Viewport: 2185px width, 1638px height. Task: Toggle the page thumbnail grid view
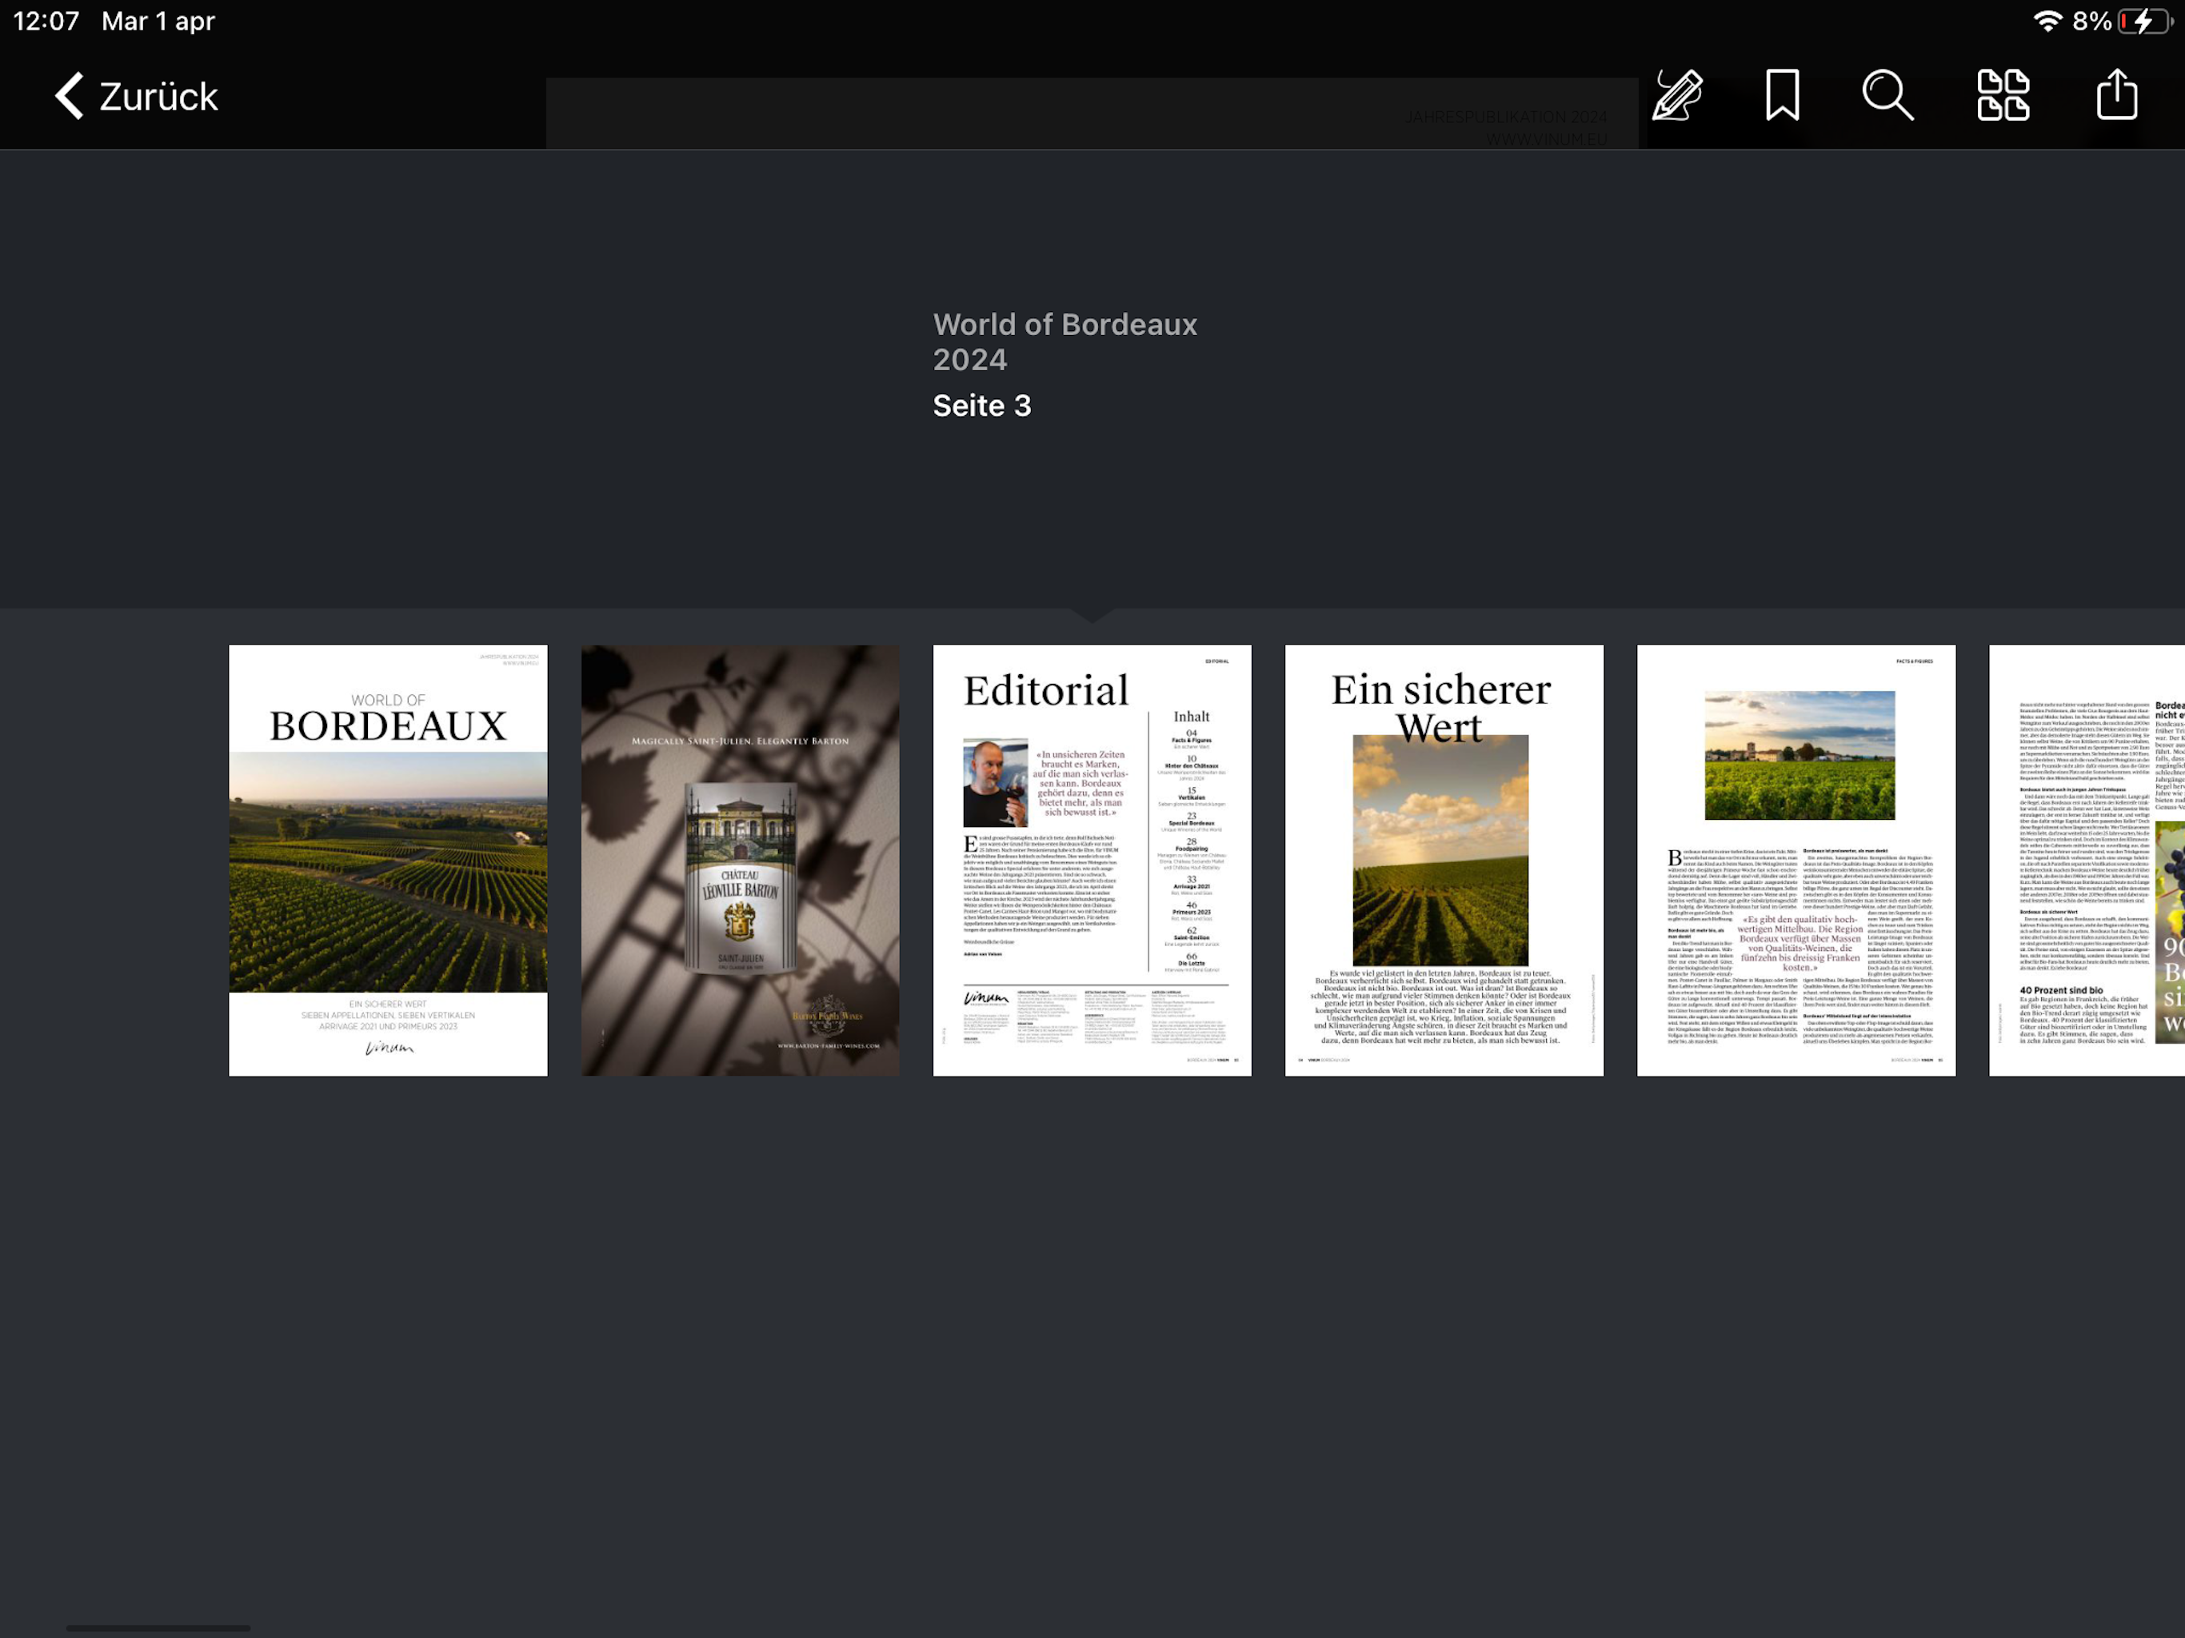tap(2003, 96)
